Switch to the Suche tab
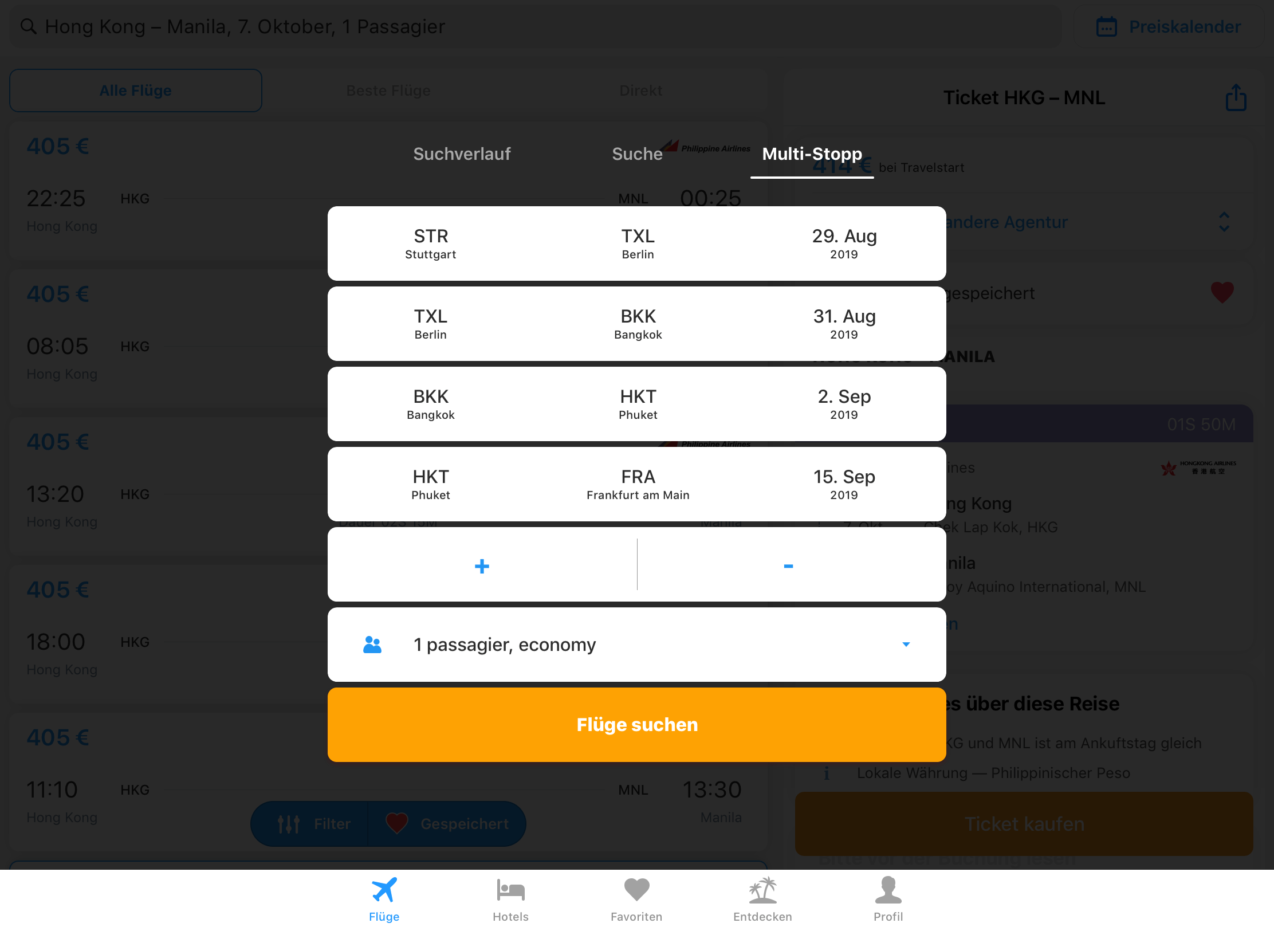The height and width of the screenshot is (927, 1274). 637,154
